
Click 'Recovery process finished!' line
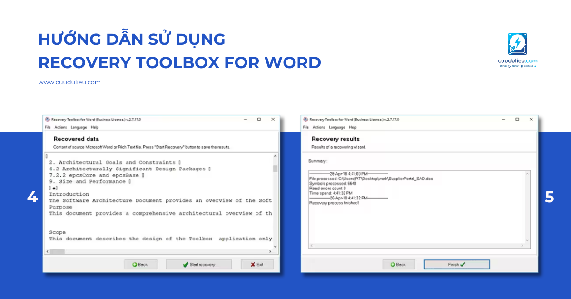[x=334, y=203]
